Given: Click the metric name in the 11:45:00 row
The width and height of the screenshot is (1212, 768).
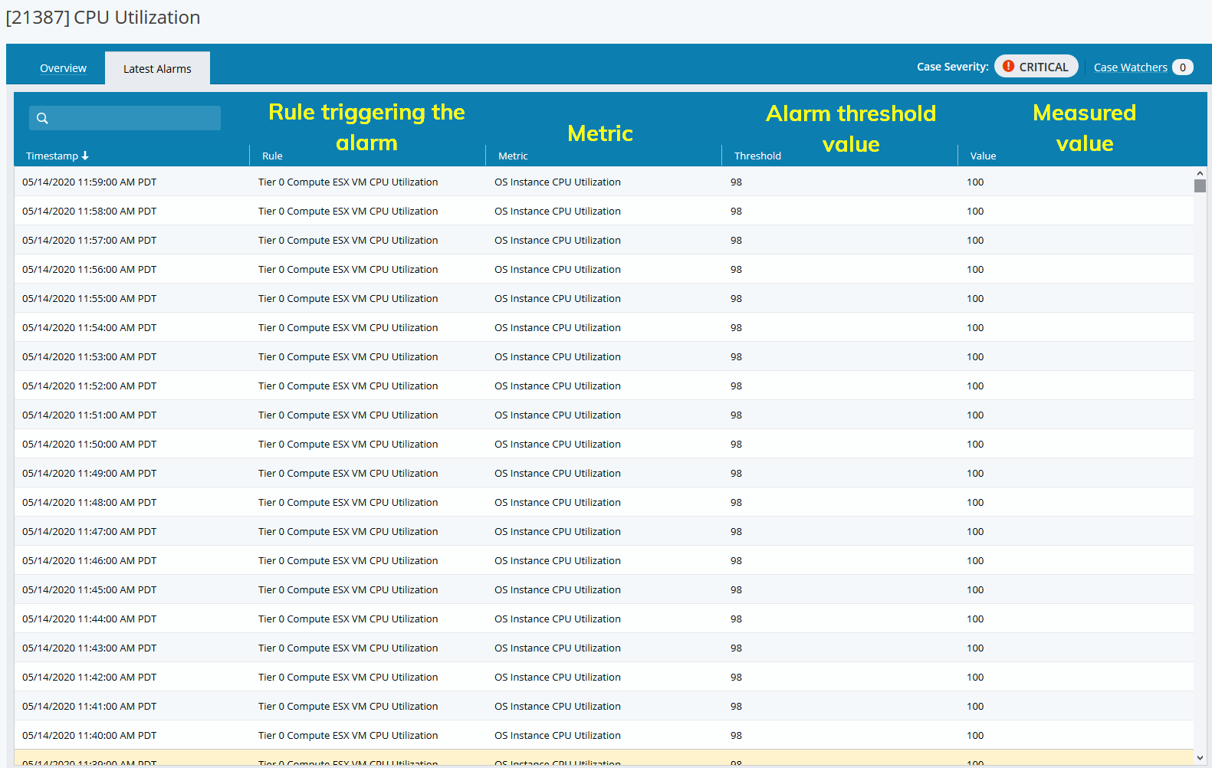Looking at the screenshot, I should point(557,590).
